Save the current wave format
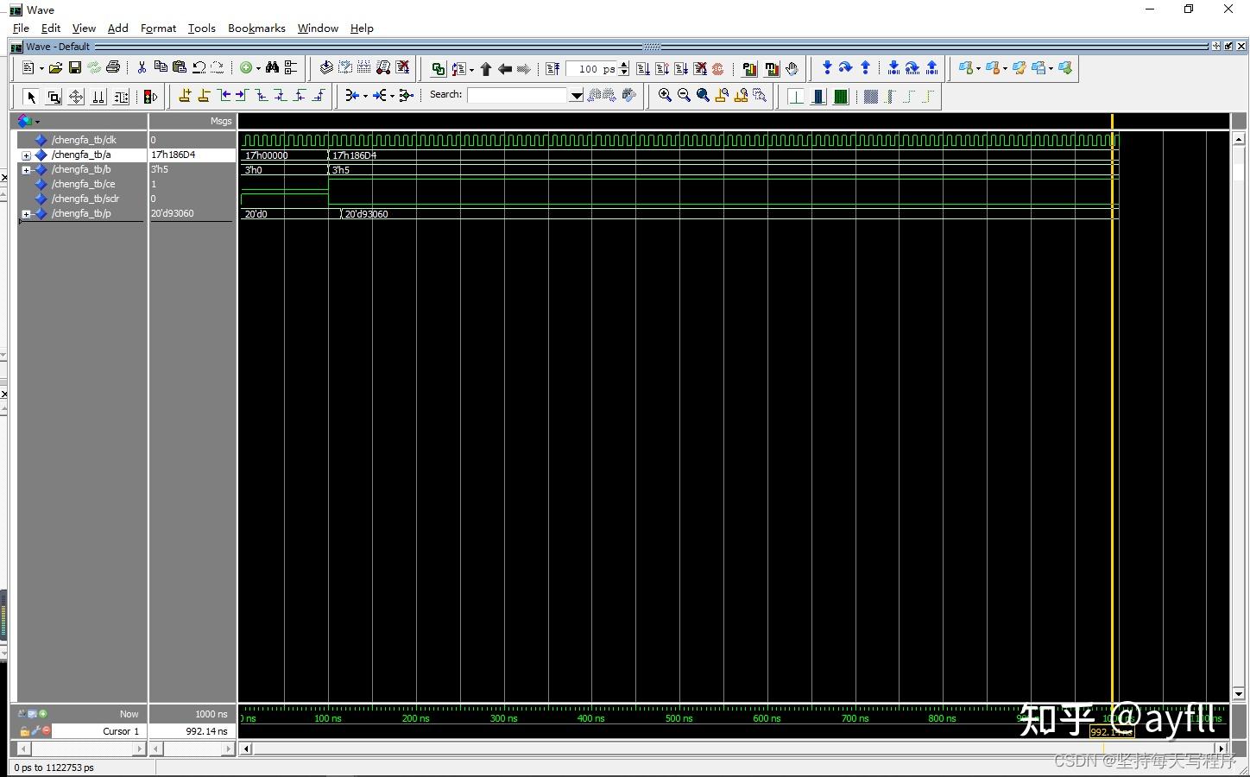This screenshot has width=1250, height=777. 76,68
